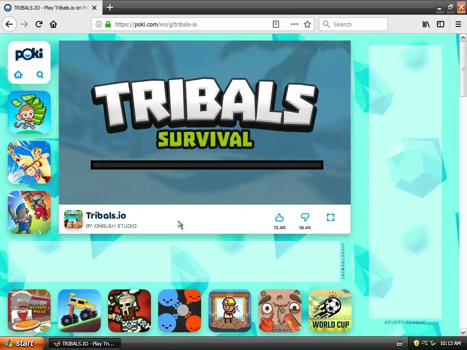The height and width of the screenshot is (350, 467).
Task: Toggle the browser sidebars button
Action: [x=441, y=24]
